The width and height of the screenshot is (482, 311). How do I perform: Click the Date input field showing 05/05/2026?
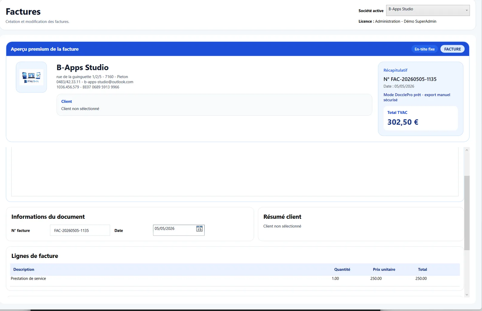(x=179, y=230)
